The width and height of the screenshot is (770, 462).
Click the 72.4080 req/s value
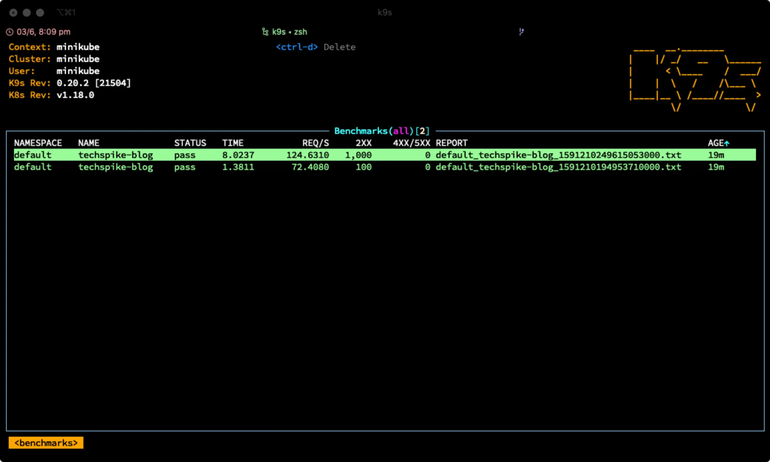(x=310, y=167)
